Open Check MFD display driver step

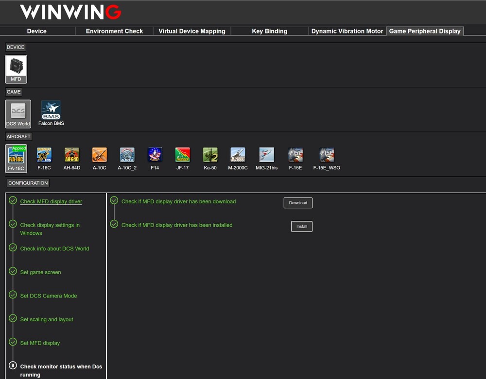tap(51, 201)
